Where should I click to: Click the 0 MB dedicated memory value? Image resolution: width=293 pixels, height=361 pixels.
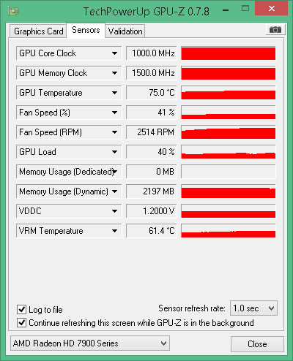click(x=152, y=172)
